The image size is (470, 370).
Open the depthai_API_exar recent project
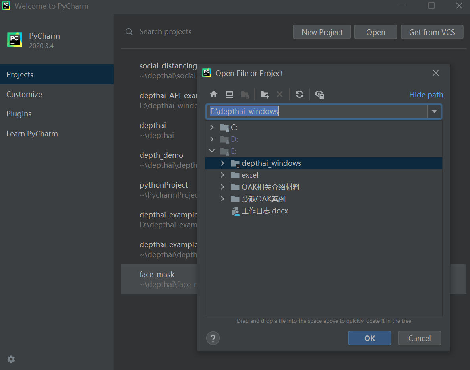point(159,101)
